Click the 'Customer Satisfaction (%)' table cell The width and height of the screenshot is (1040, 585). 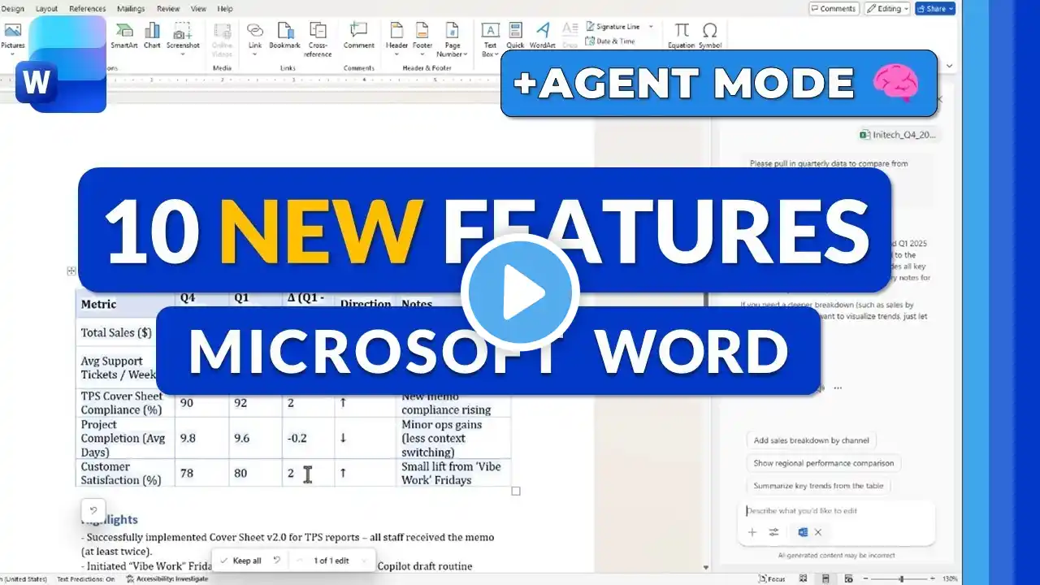tap(126, 473)
